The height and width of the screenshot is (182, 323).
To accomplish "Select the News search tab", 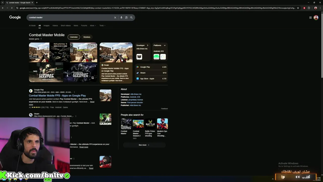I will (x=76, y=26).
